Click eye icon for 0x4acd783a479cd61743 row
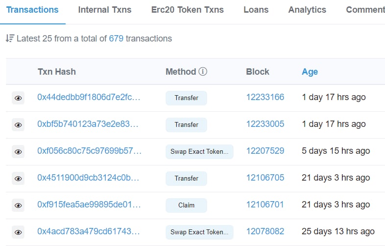Viewport: 385px width, 246px height. click(18, 232)
